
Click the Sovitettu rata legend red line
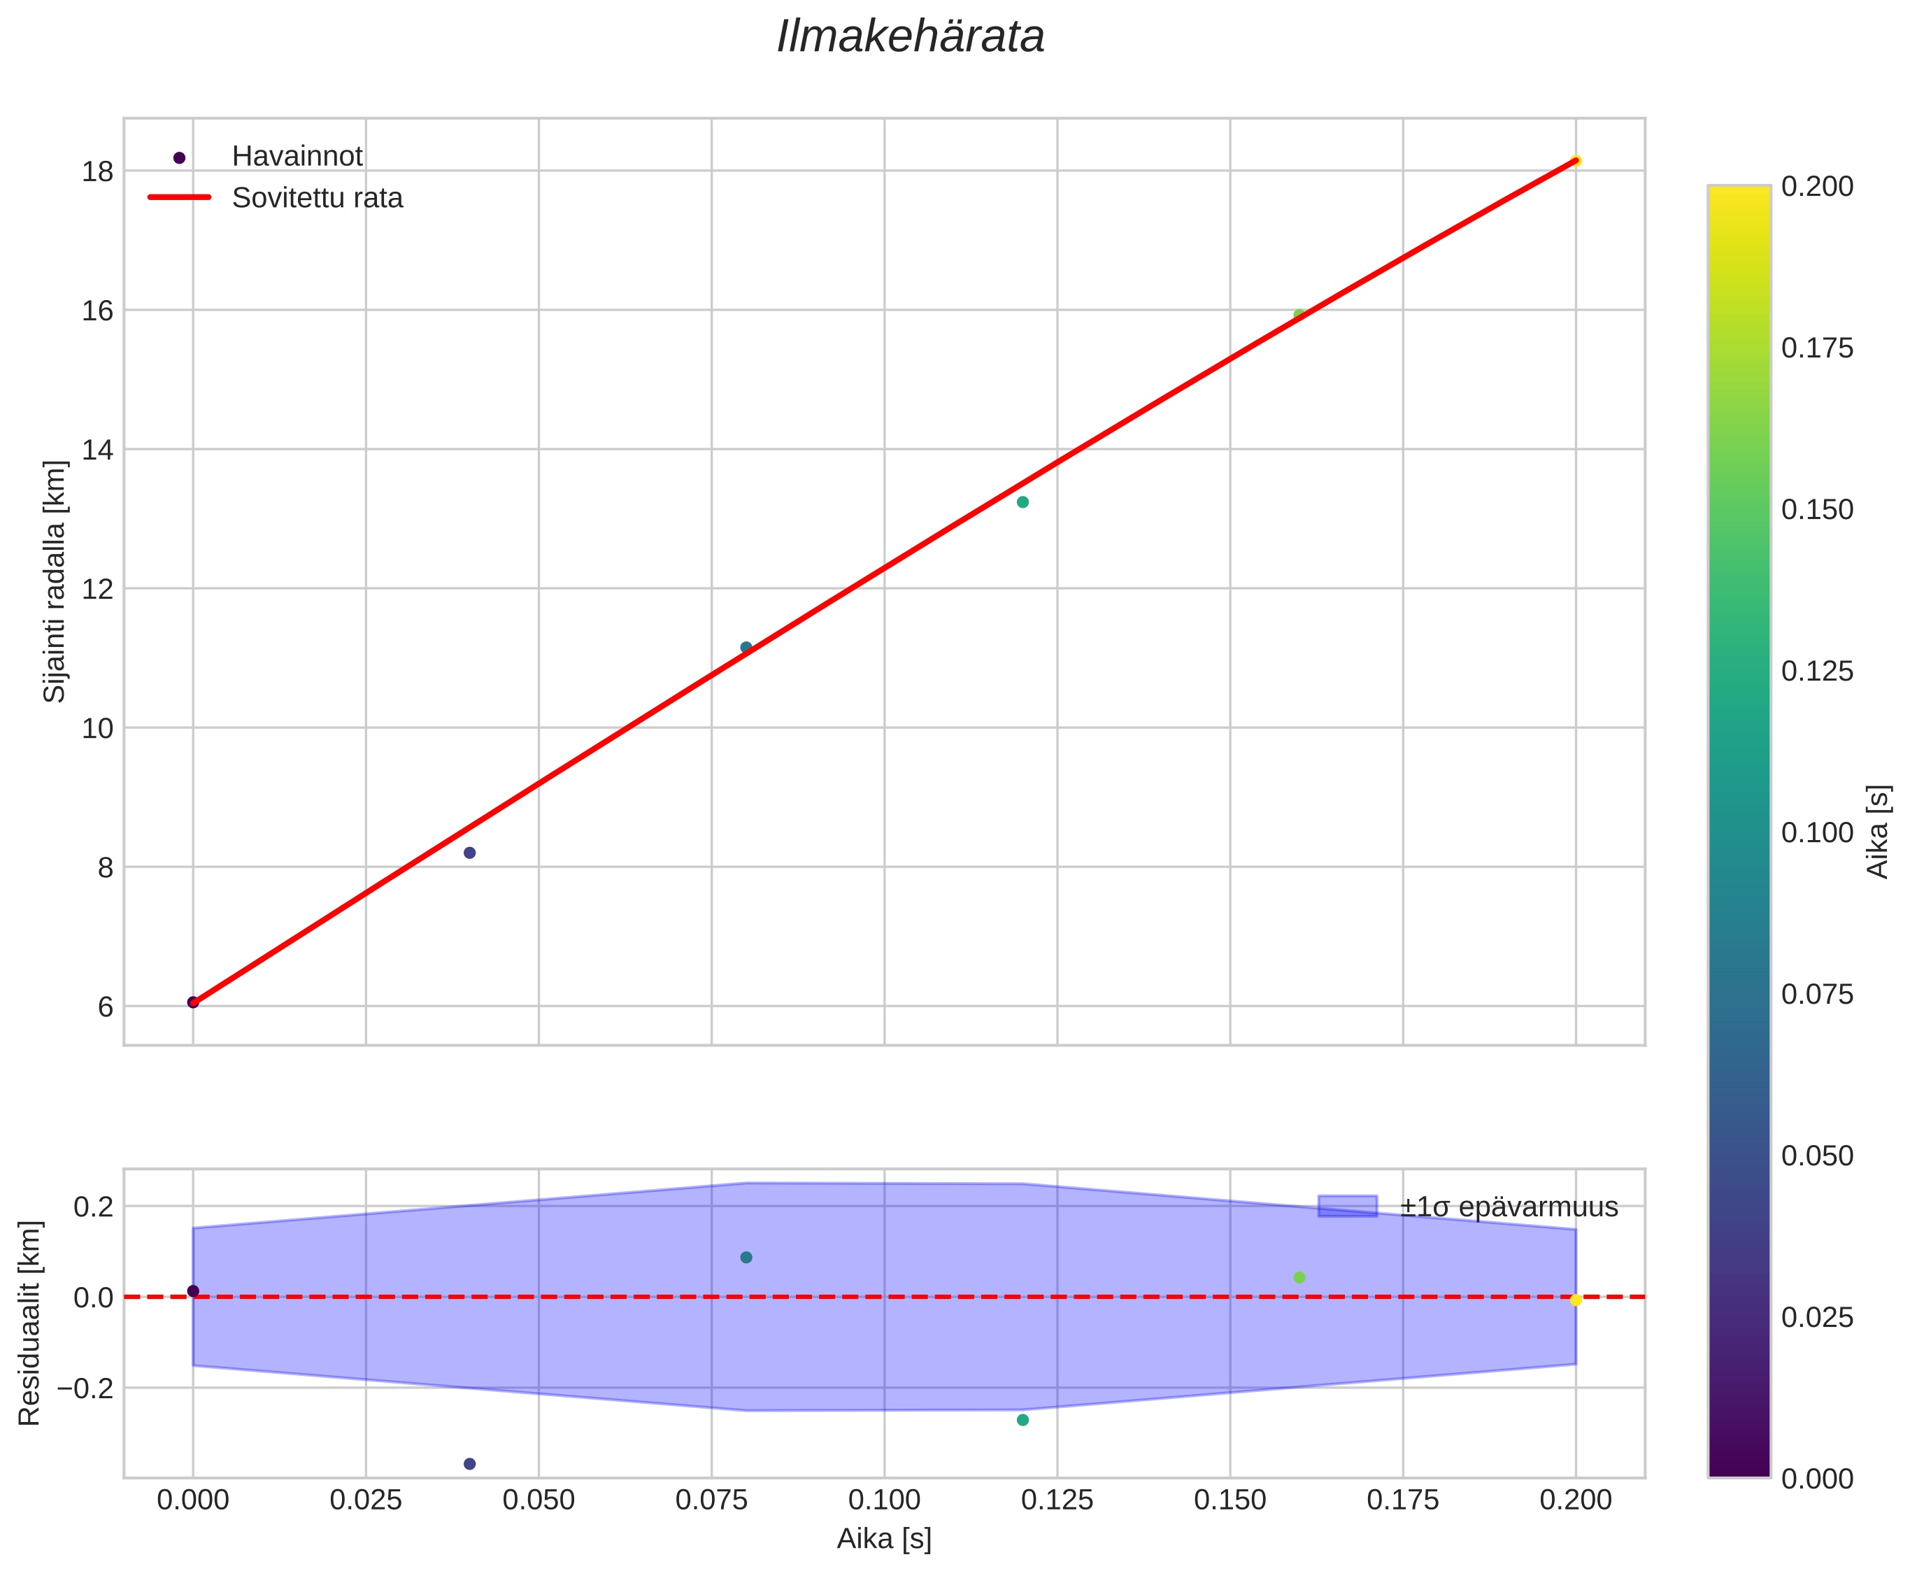click(179, 197)
